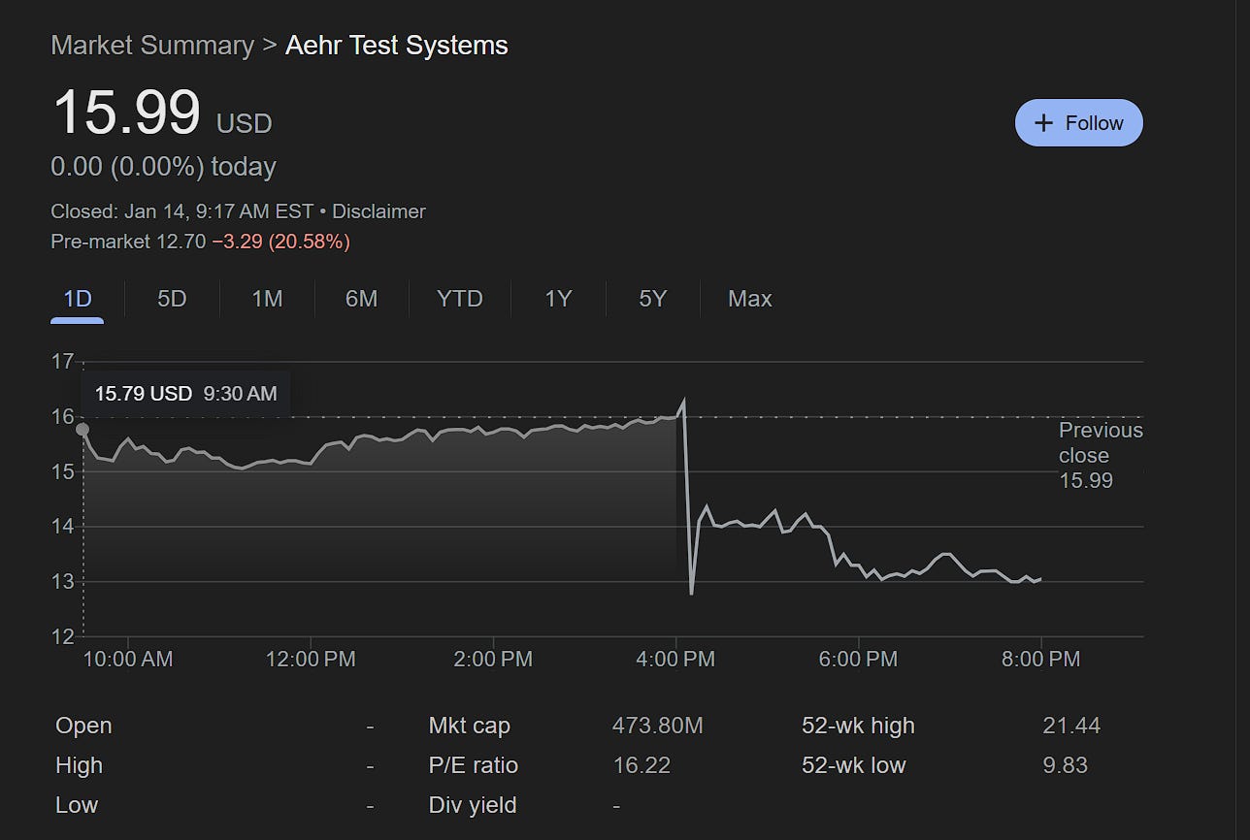The image size is (1250, 840).
Task: Click the Aehr Test Systems title
Action: (x=396, y=46)
